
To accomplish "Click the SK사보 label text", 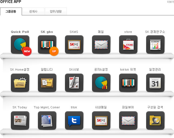I will (74, 70).
